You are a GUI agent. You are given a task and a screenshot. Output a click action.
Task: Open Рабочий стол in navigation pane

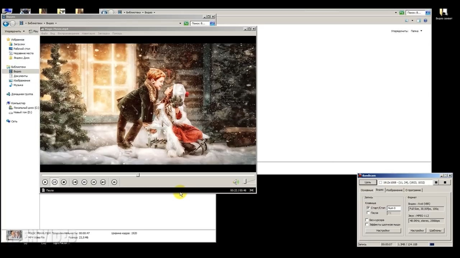click(x=22, y=49)
